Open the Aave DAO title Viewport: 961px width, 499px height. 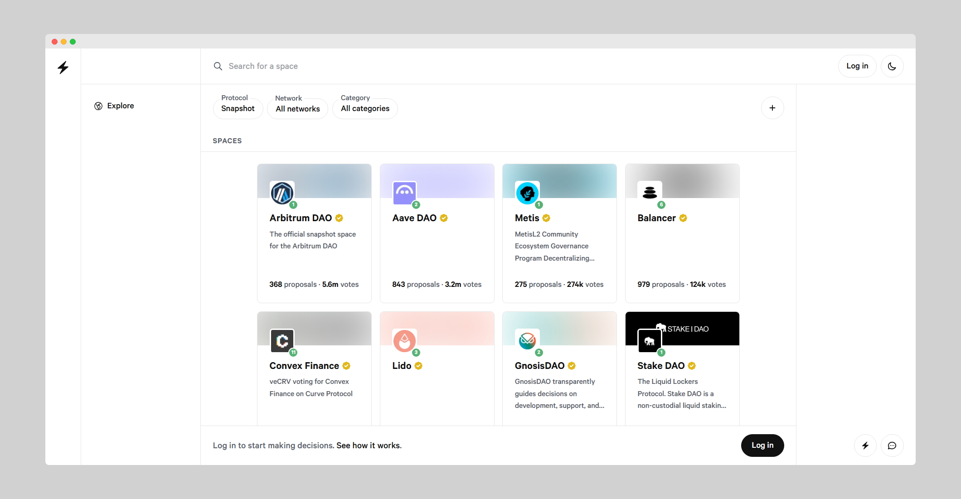[414, 218]
